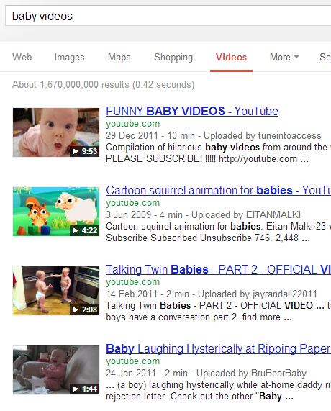Click 'rejection letter. Check out the other' snippet
This screenshot has height=411, width=331.
point(199,397)
